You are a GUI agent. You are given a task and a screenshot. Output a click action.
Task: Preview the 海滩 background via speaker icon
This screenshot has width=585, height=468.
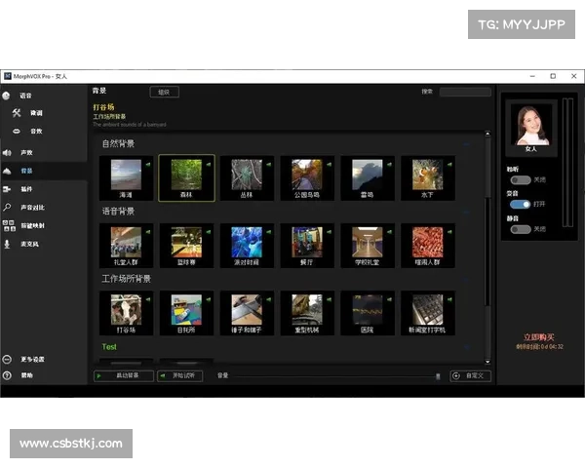148,164
